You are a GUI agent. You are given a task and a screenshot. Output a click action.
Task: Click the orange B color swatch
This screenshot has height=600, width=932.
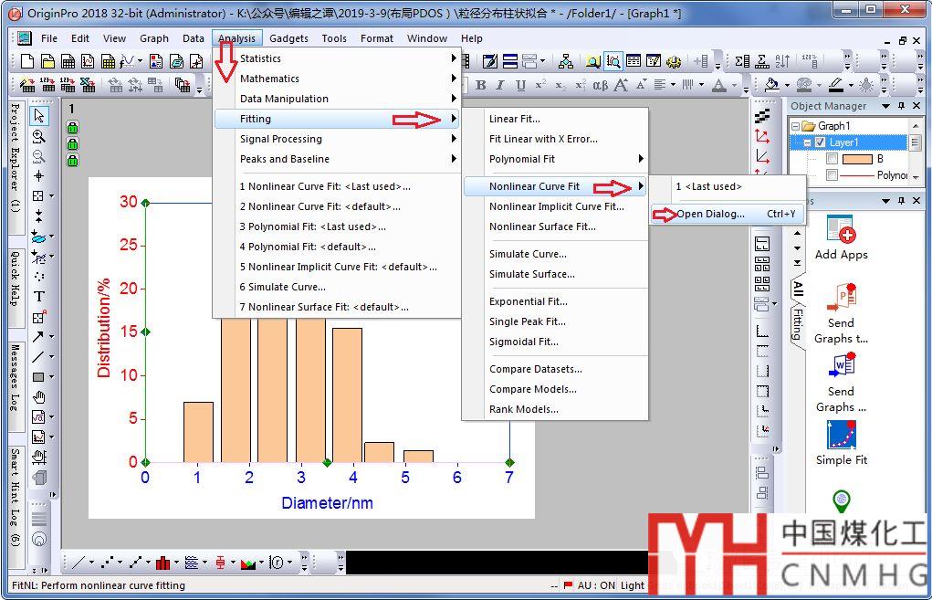pyautogui.click(x=856, y=159)
